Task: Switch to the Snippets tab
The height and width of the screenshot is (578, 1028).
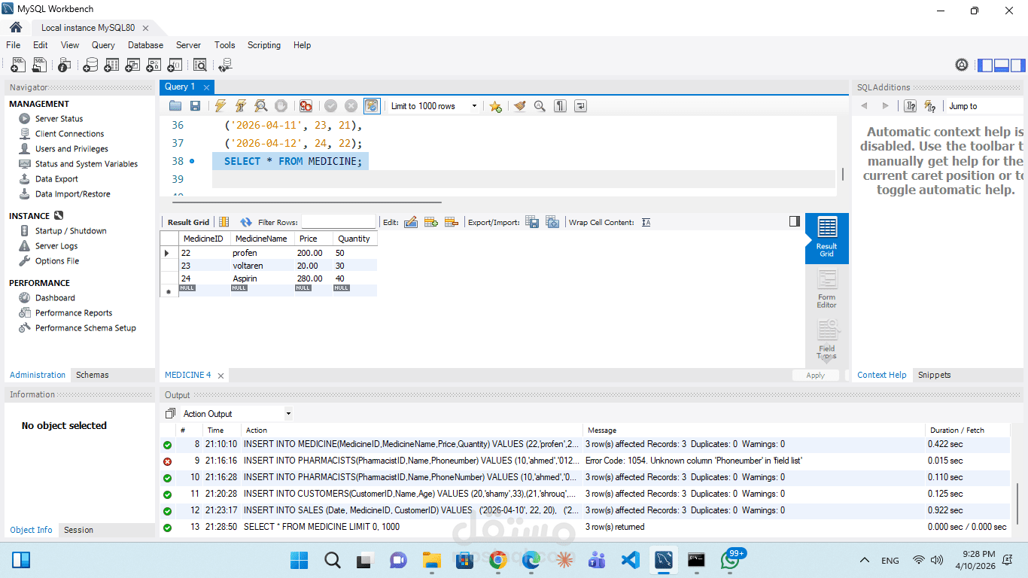Action: [934, 375]
